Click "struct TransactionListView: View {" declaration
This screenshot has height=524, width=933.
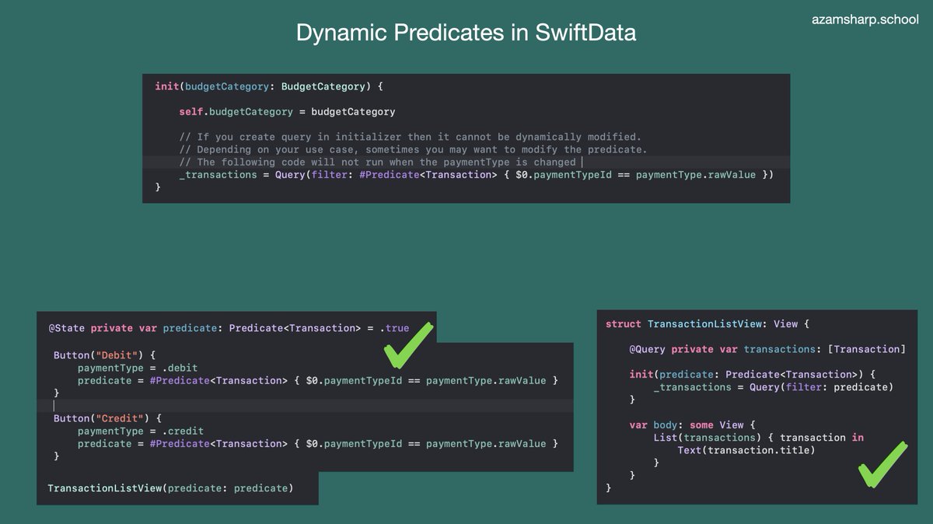708,324
